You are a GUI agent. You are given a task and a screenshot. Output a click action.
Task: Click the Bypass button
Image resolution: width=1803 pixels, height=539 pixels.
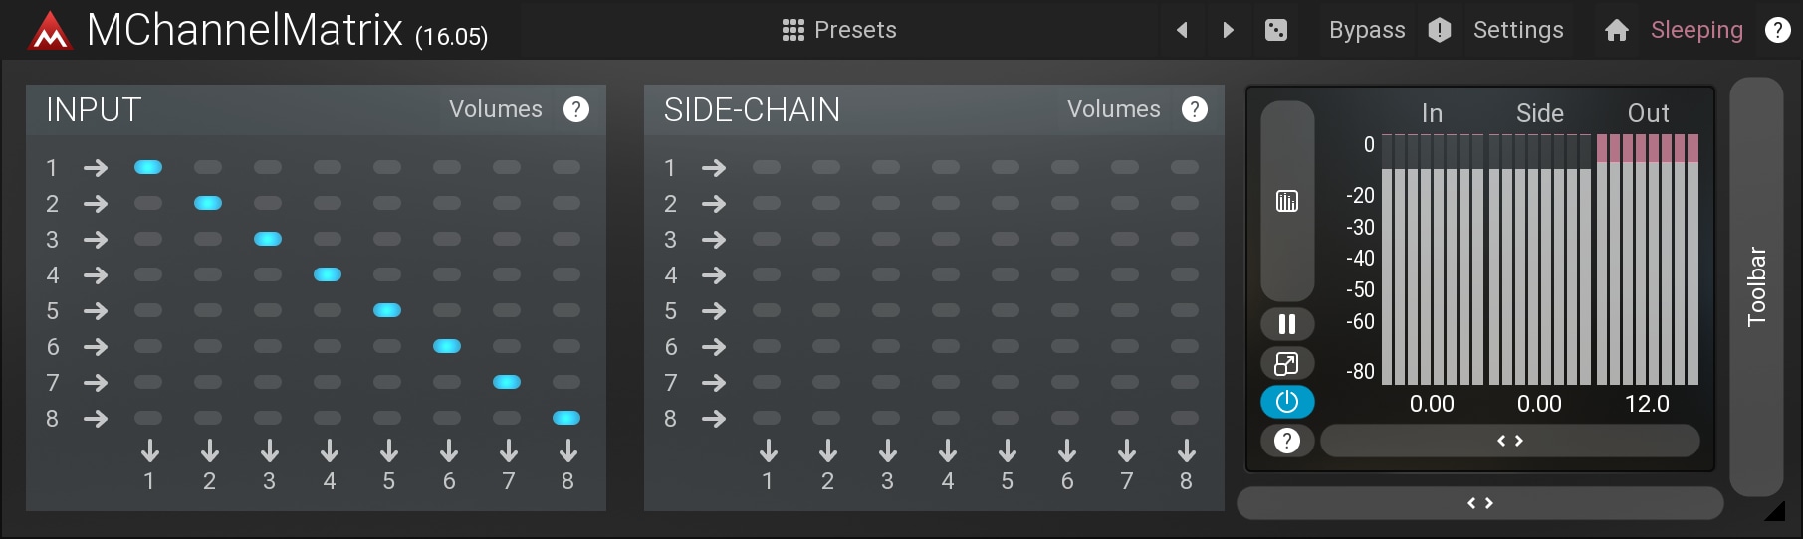click(x=1367, y=30)
